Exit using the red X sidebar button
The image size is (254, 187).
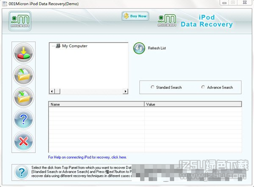(x=24, y=141)
